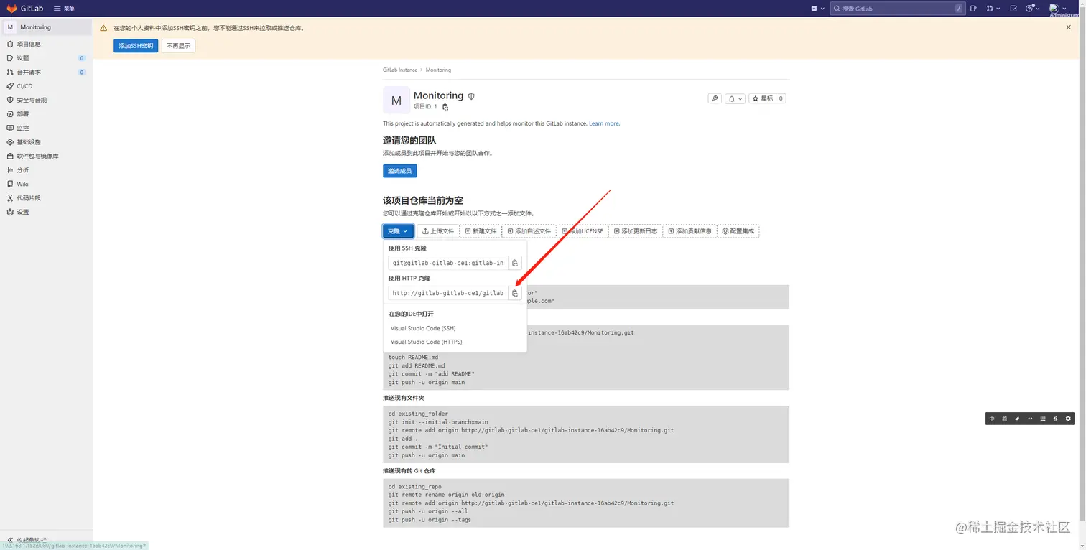Open the to-do list icon

(1013, 9)
